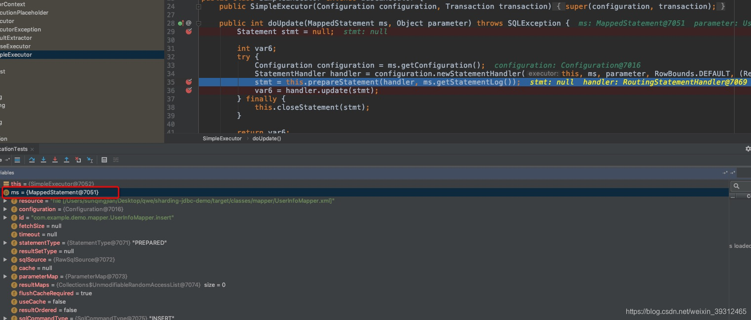Screen dimensions: 751x320
Task: Expand the parameterMap variable node
Action: (x=5, y=276)
